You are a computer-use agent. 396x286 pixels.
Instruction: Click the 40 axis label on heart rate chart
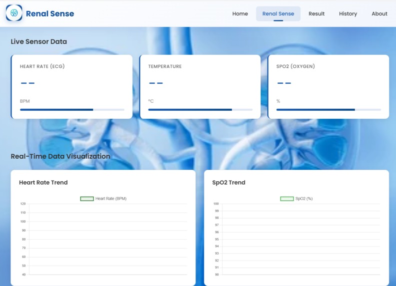(23, 275)
